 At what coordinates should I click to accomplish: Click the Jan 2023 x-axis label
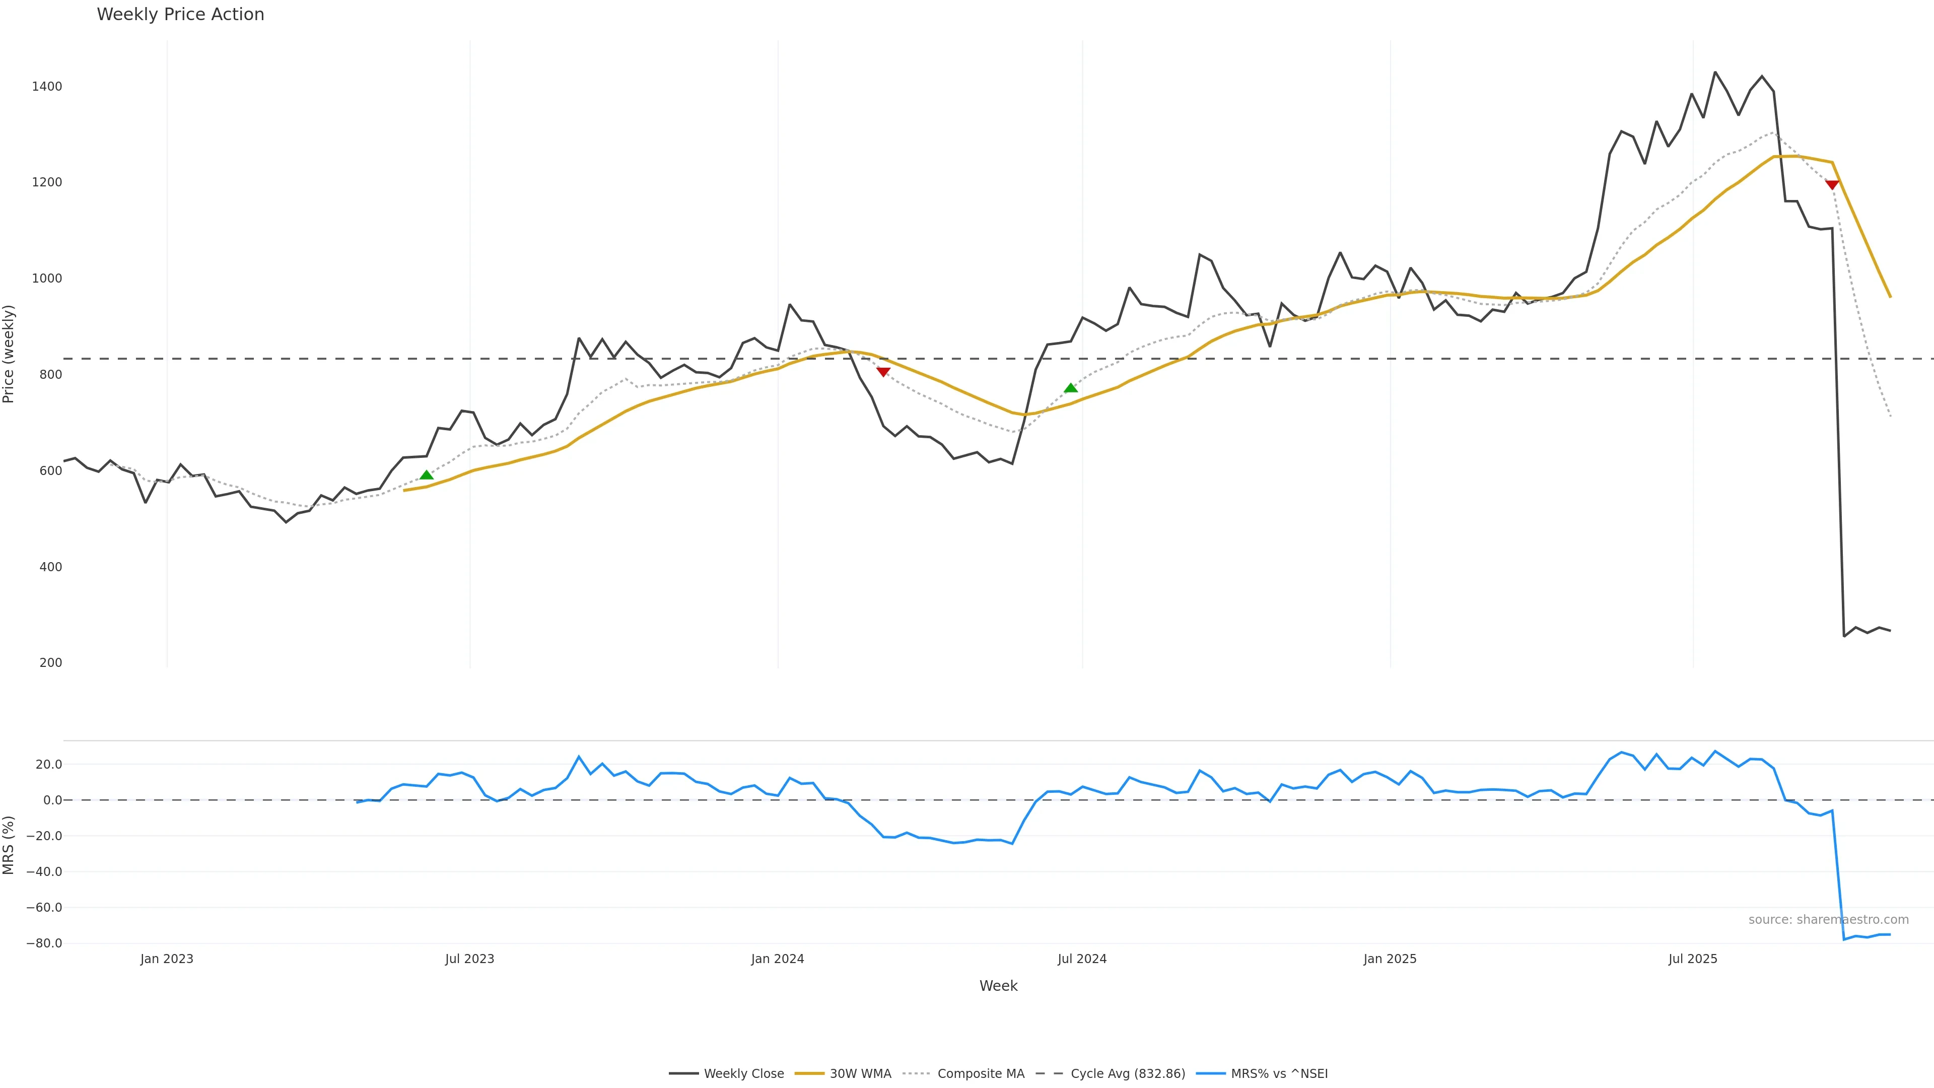(x=167, y=959)
